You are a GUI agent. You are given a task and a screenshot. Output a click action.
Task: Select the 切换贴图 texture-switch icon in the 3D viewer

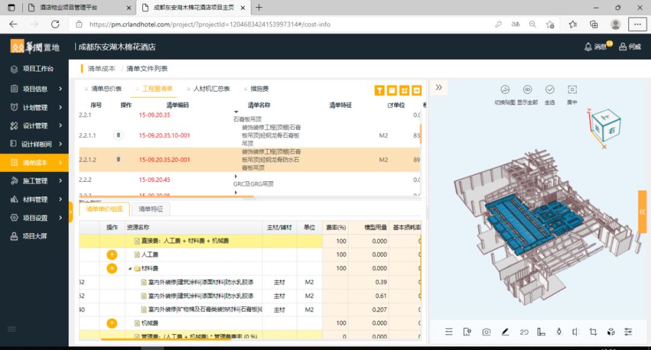coord(505,89)
